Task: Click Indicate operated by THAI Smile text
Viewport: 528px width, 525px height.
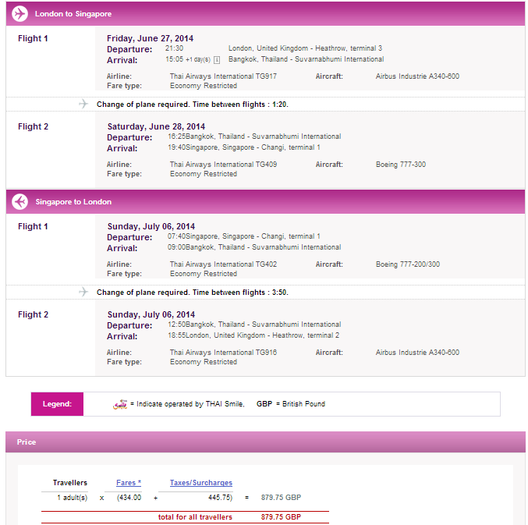Action: click(x=187, y=404)
